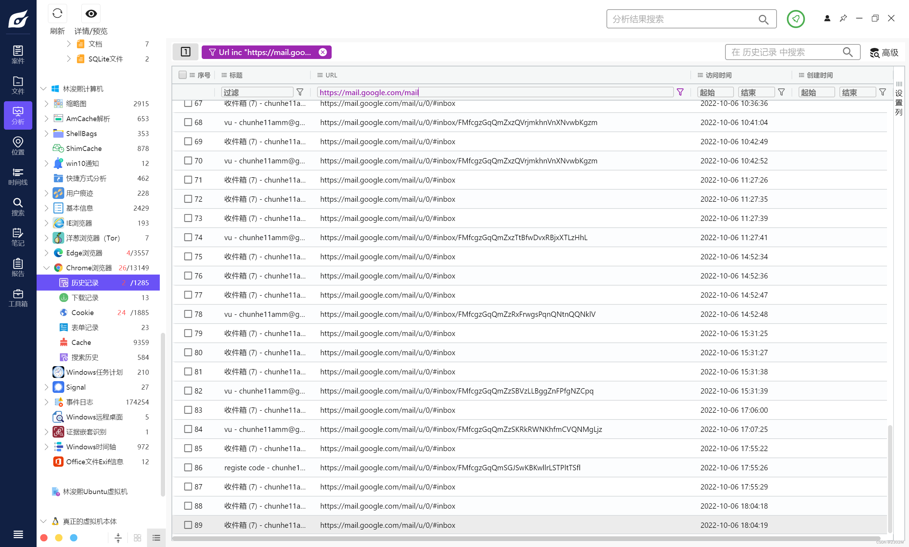This screenshot has width=909, height=547.
Task: Open the Location (位置) sidebar icon
Action: point(18,146)
